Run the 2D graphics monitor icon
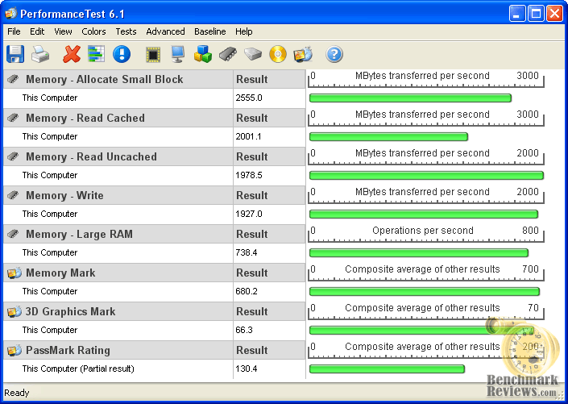Viewport: 568px width, 404px height. (x=177, y=54)
